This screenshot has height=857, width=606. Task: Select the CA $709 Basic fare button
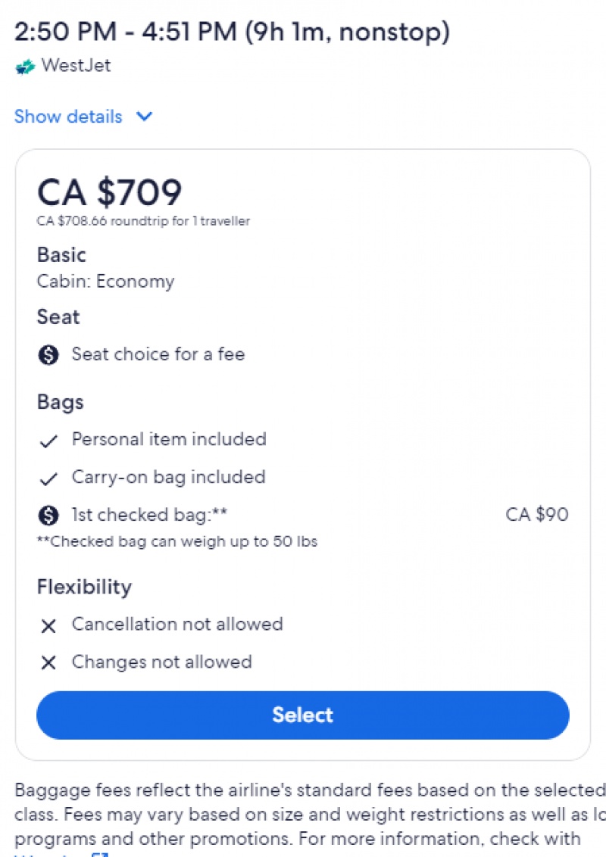pos(302,715)
